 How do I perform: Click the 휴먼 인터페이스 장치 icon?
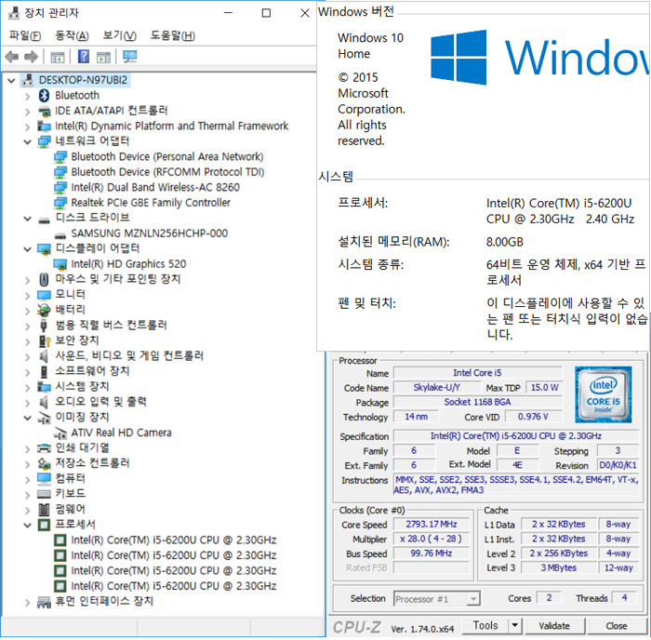tap(44, 602)
